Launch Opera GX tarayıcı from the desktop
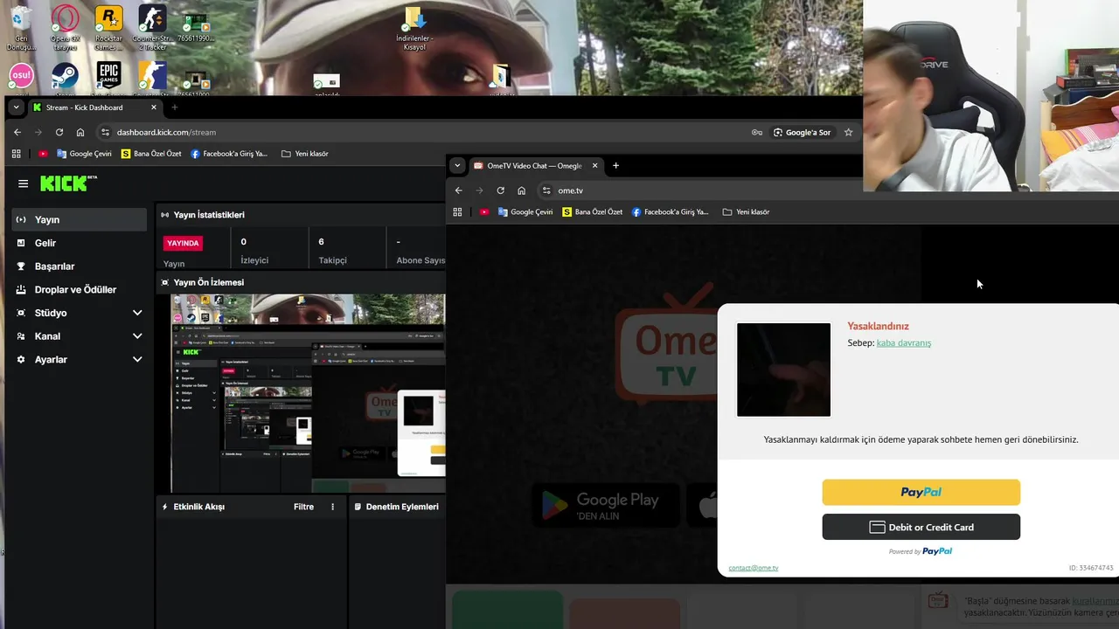 (65, 26)
